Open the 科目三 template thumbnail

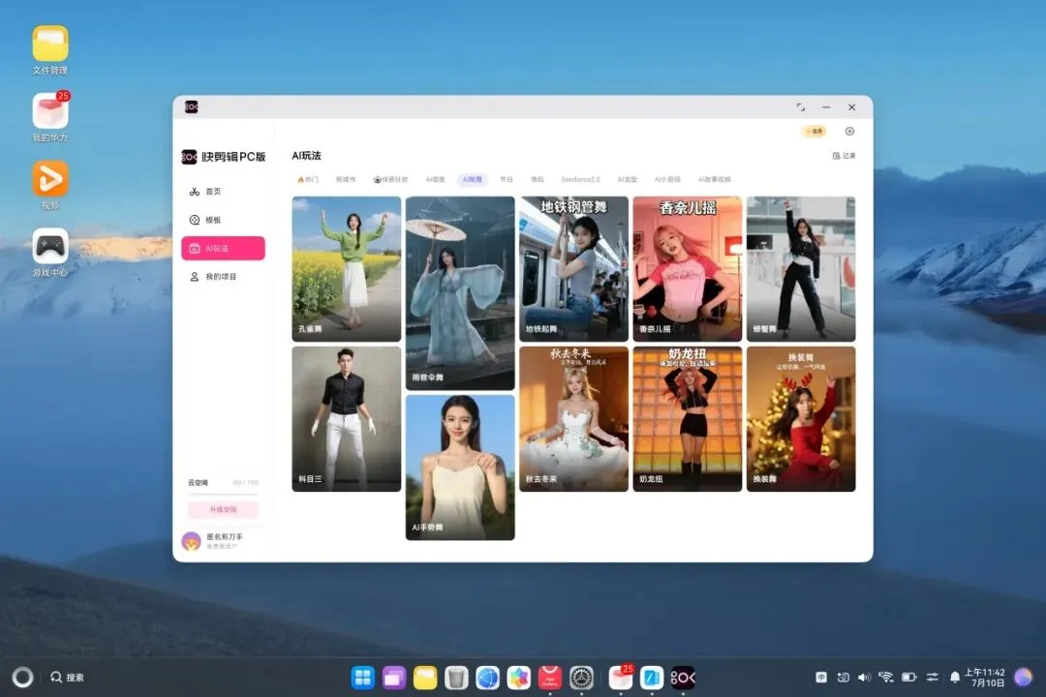[x=346, y=419]
